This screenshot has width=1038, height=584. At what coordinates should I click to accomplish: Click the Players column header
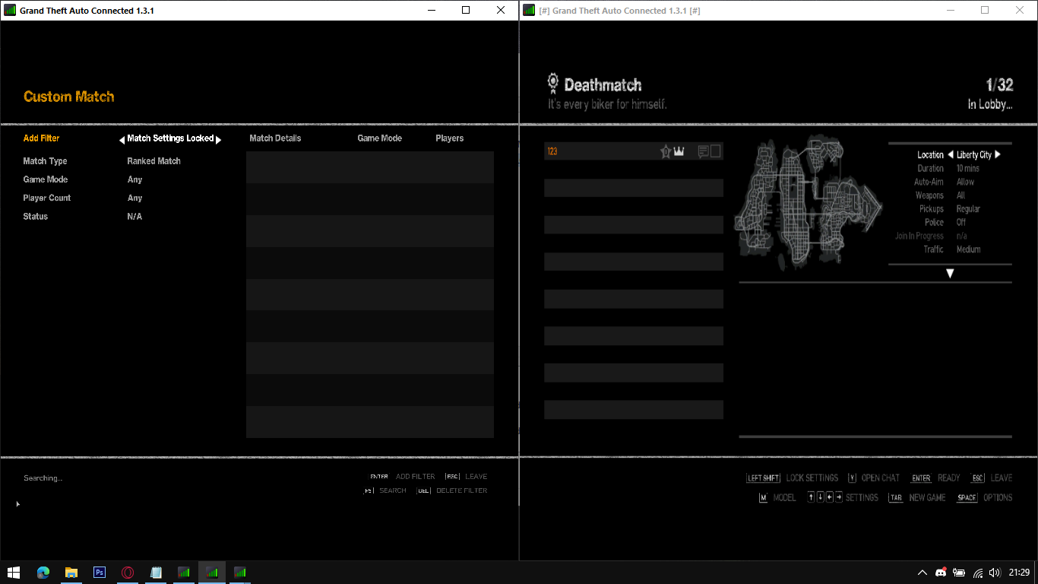click(x=449, y=138)
